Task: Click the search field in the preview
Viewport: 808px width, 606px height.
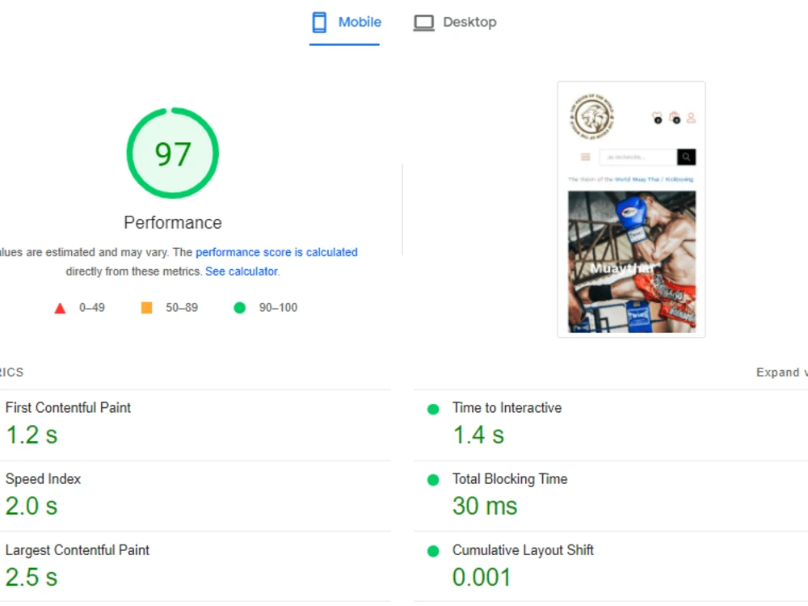Action: pyautogui.click(x=638, y=157)
